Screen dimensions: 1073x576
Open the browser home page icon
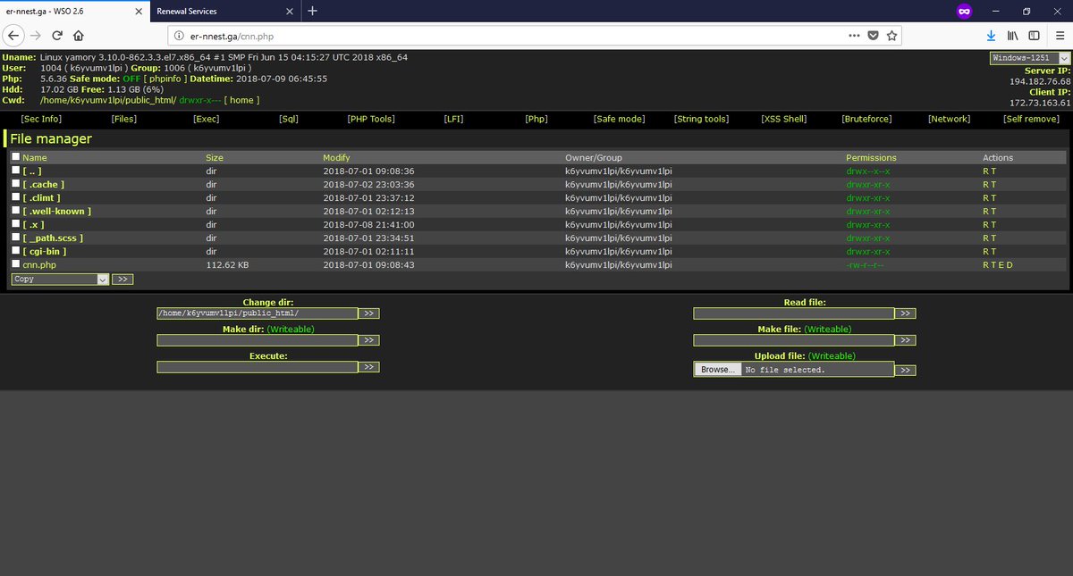(79, 36)
